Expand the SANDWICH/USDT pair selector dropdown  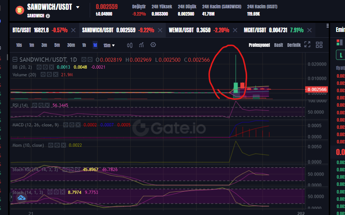(78, 7)
